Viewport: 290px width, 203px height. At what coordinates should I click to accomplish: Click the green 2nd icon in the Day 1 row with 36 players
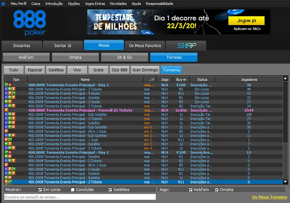6,85
